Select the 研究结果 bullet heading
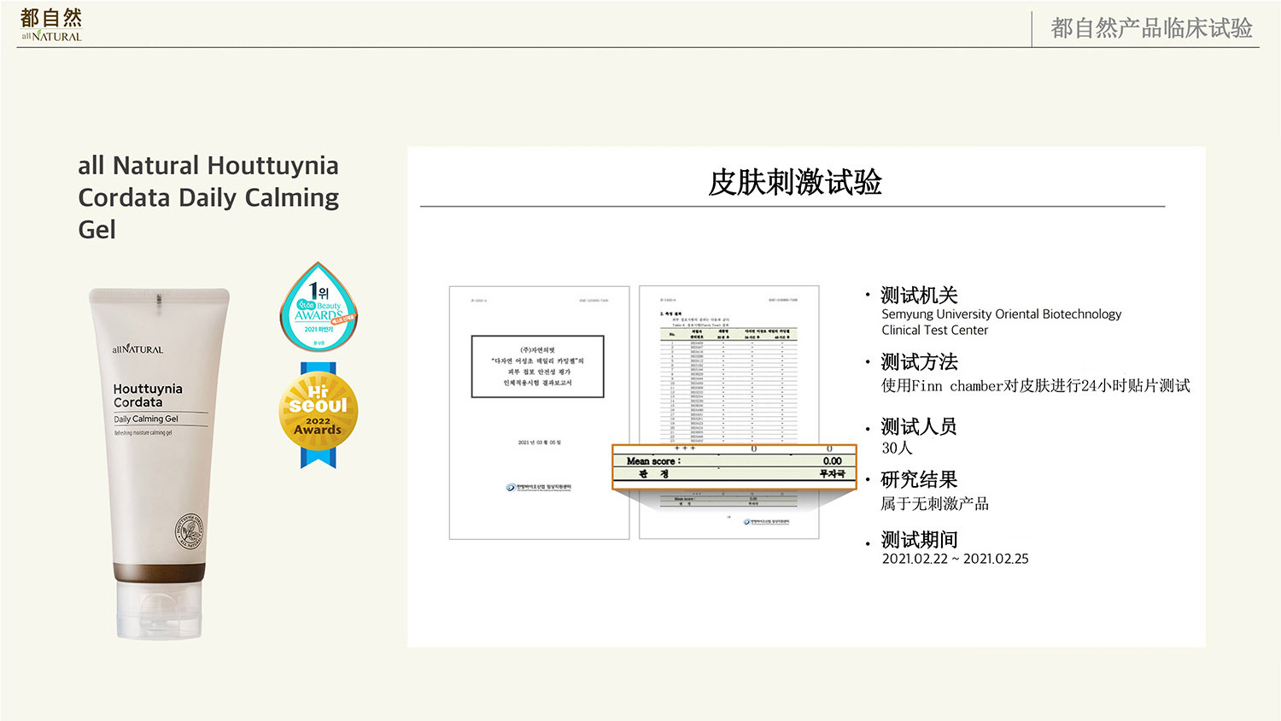The image size is (1281, 721). (919, 480)
